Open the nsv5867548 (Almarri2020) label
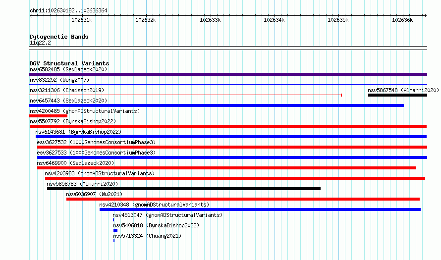The width and height of the screenshot is (441, 260). coord(403,90)
